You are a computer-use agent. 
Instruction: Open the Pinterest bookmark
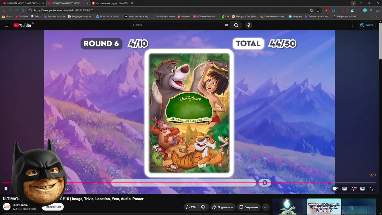pos(184,17)
